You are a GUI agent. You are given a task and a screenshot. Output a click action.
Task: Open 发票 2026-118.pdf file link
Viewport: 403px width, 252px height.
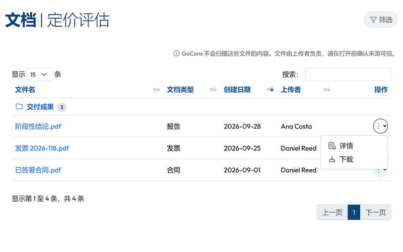pyautogui.click(x=42, y=148)
